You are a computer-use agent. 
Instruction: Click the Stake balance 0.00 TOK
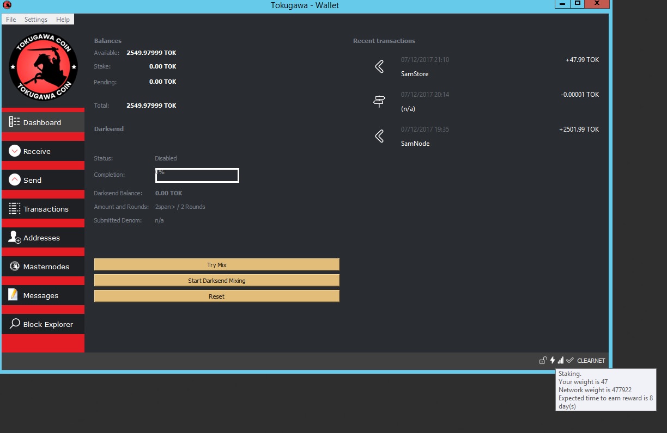click(163, 66)
